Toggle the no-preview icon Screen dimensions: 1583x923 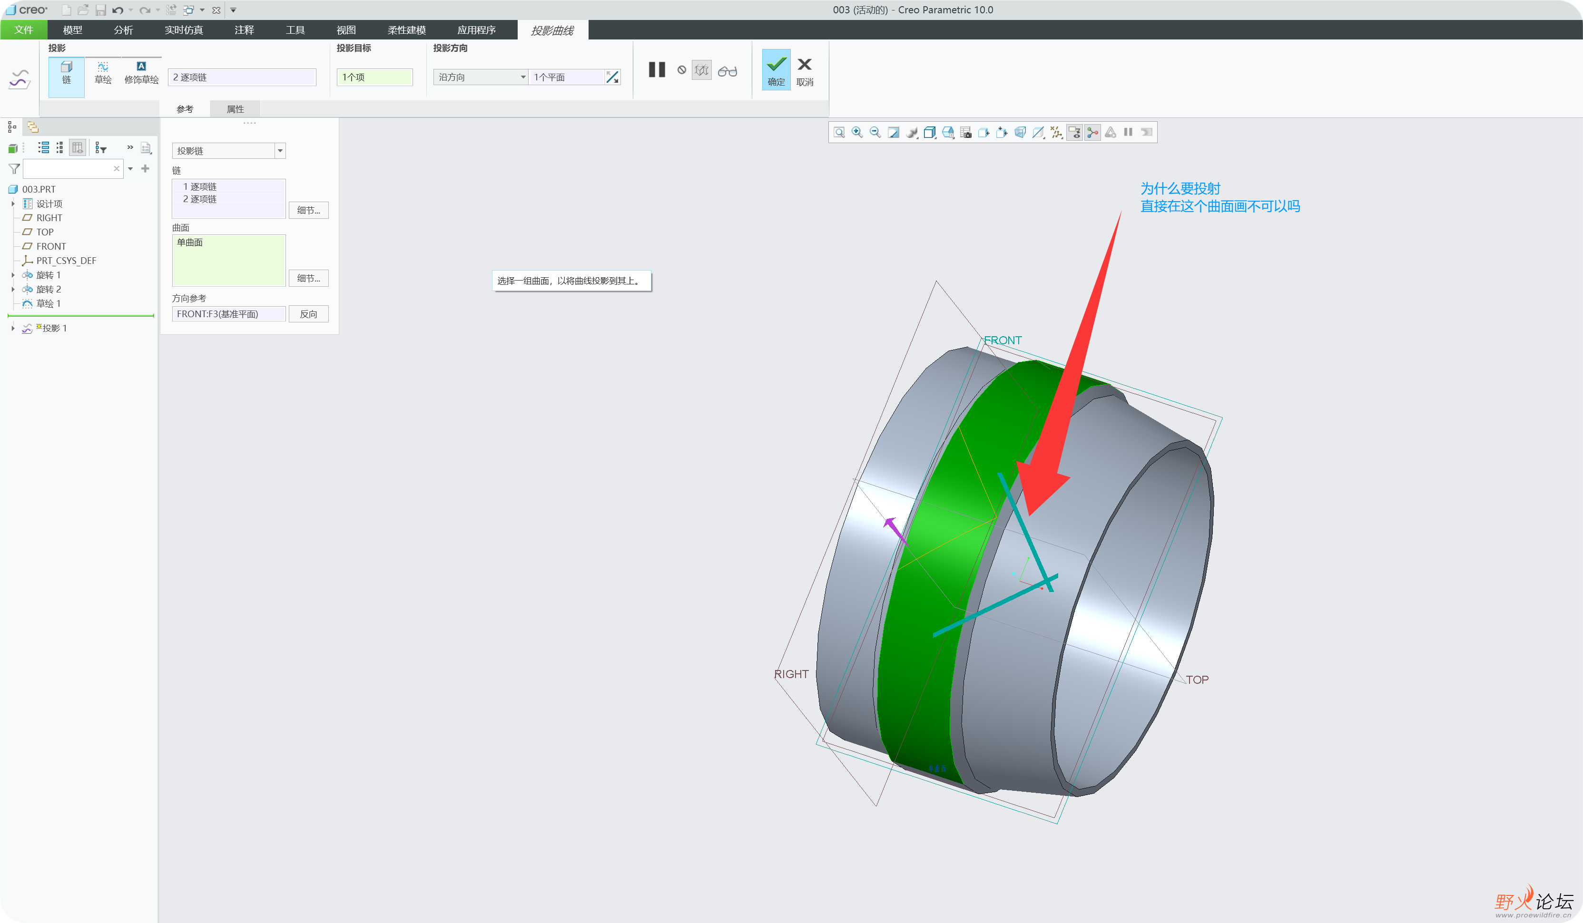[681, 70]
